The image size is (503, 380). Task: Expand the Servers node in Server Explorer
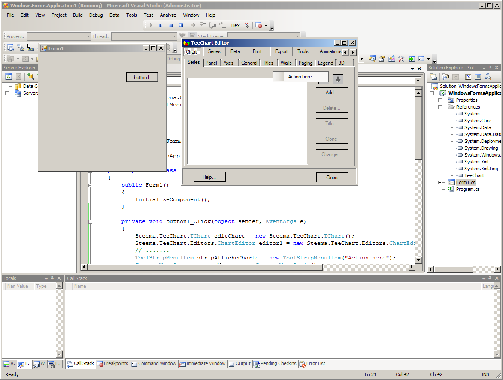pyautogui.click(x=7, y=93)
